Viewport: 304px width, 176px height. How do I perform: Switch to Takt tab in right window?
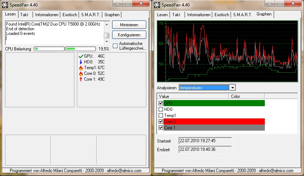pos(176,15)
